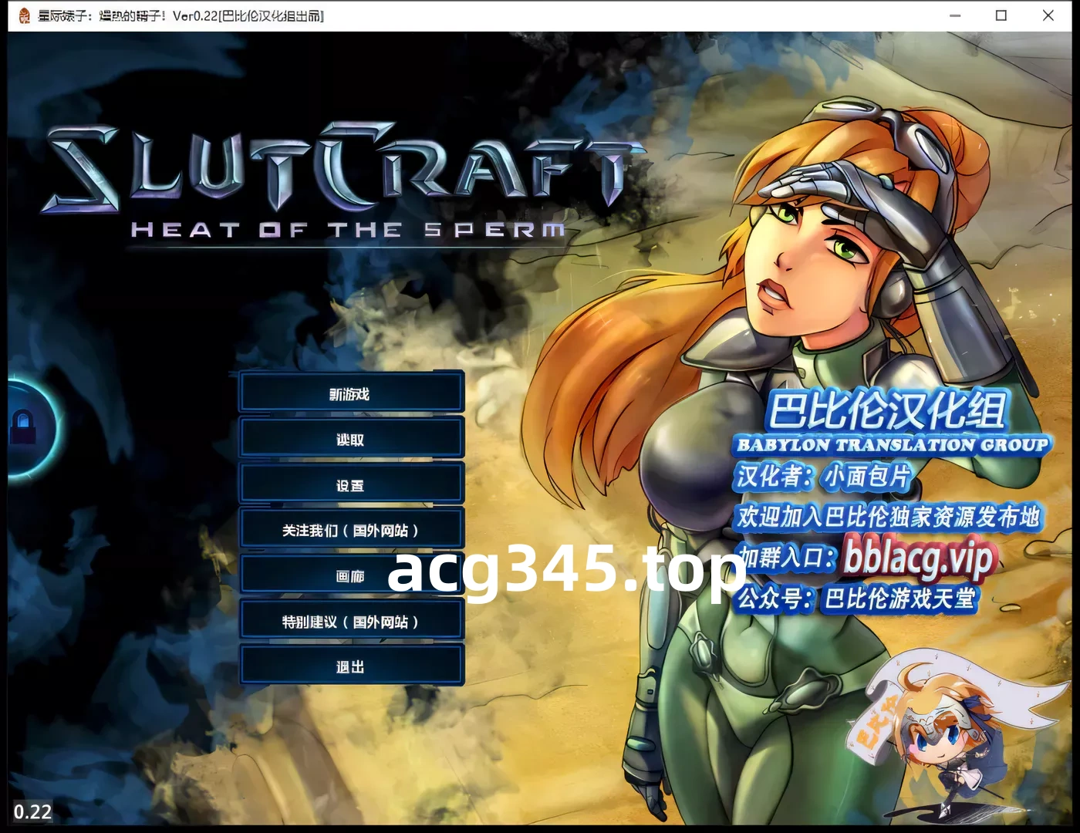Close the game window

tap(1048, 15)
